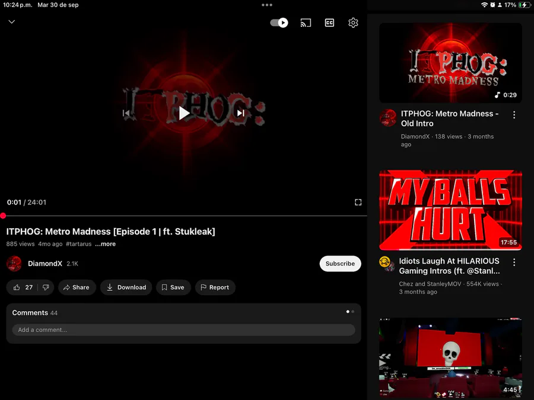
Task: Open options menu for Old Intro video
Action: 514,115
